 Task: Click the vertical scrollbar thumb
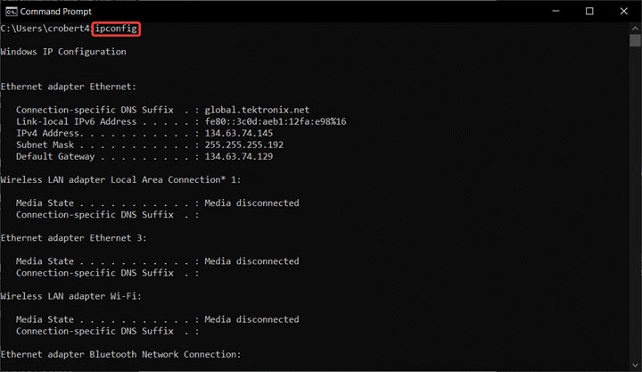pos(635,41)
